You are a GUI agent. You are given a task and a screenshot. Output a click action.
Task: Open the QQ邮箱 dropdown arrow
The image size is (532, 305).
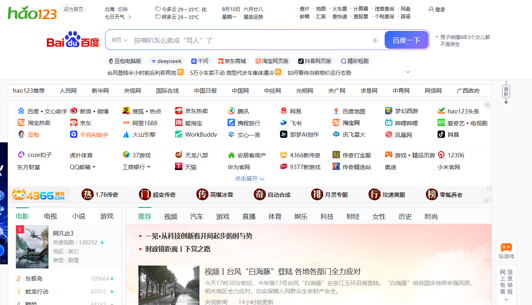coord(94,167)
